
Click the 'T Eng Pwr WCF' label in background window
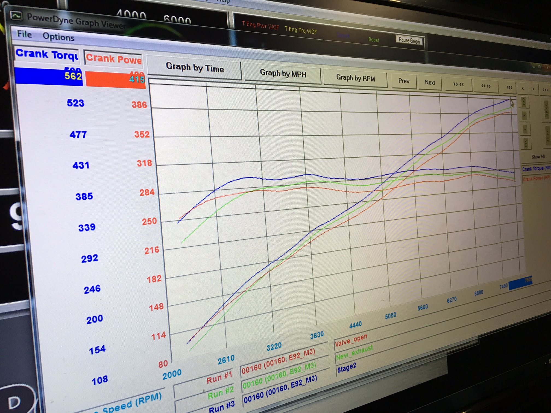coord(260,26)
